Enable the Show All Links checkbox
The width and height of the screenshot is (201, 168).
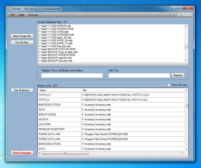coord(169,85)
